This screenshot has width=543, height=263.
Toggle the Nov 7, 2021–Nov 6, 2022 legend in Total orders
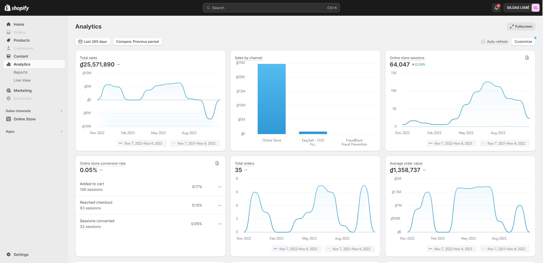point(349,249)
